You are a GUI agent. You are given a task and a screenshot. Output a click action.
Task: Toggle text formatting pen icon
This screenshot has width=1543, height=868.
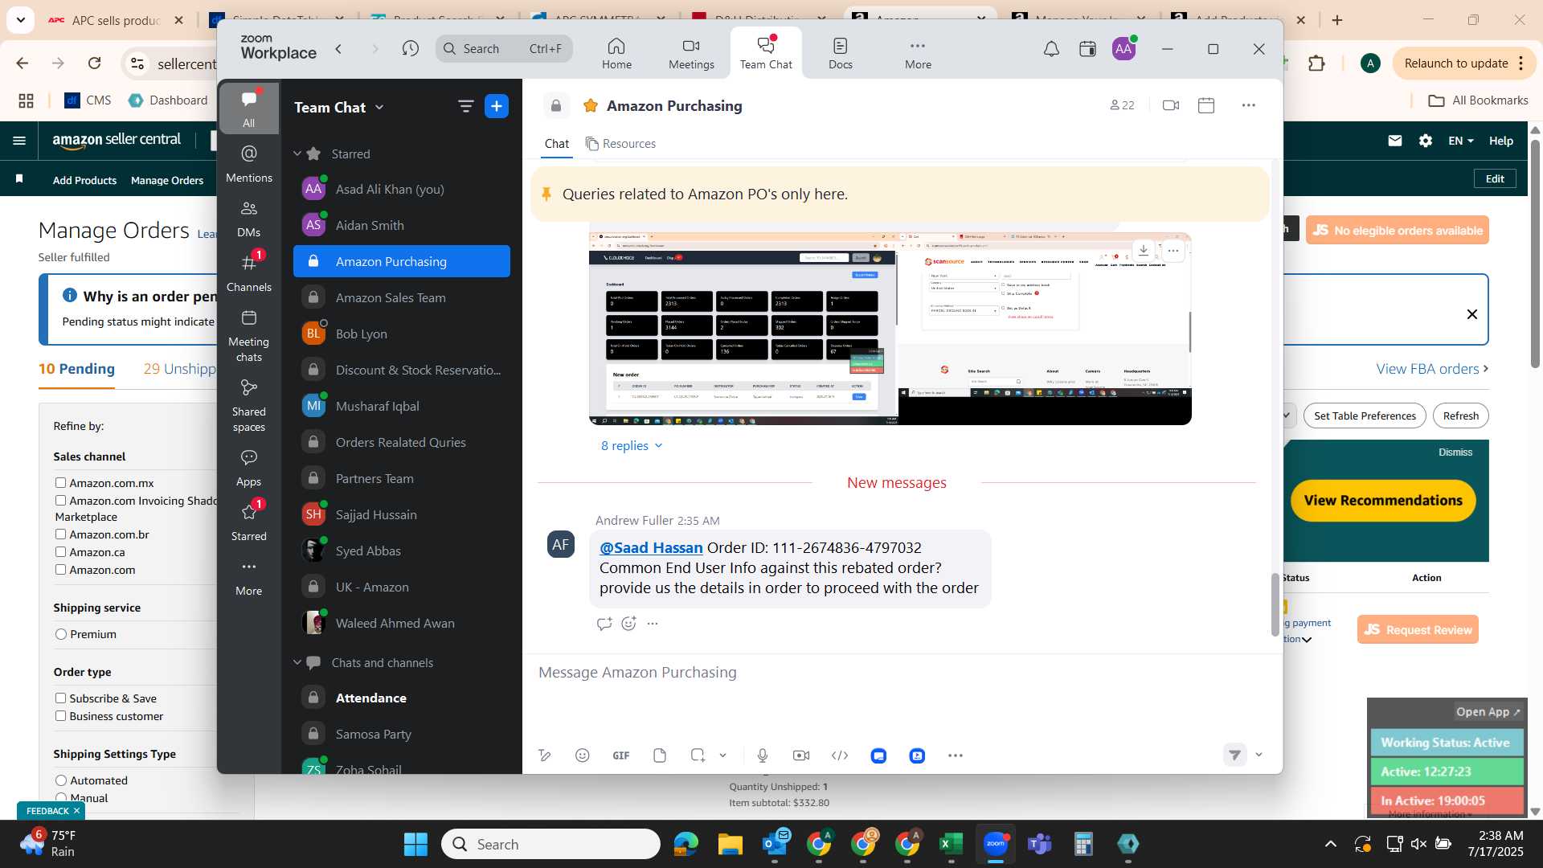pos(545,755)
